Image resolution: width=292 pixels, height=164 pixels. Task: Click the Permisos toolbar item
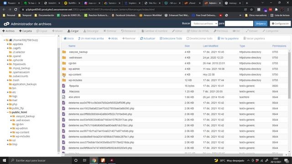pyautogui.click(x=221, y=31)
